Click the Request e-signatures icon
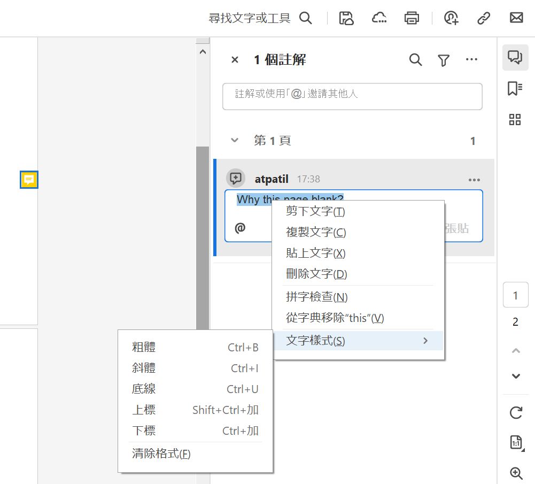The width and height of the screenshot is (535, 484). tap(451, 18)
